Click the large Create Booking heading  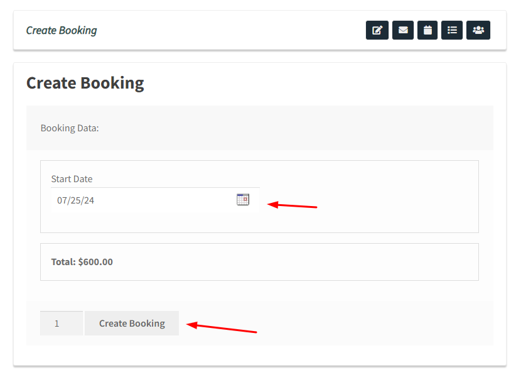click(x=85, y=83)
